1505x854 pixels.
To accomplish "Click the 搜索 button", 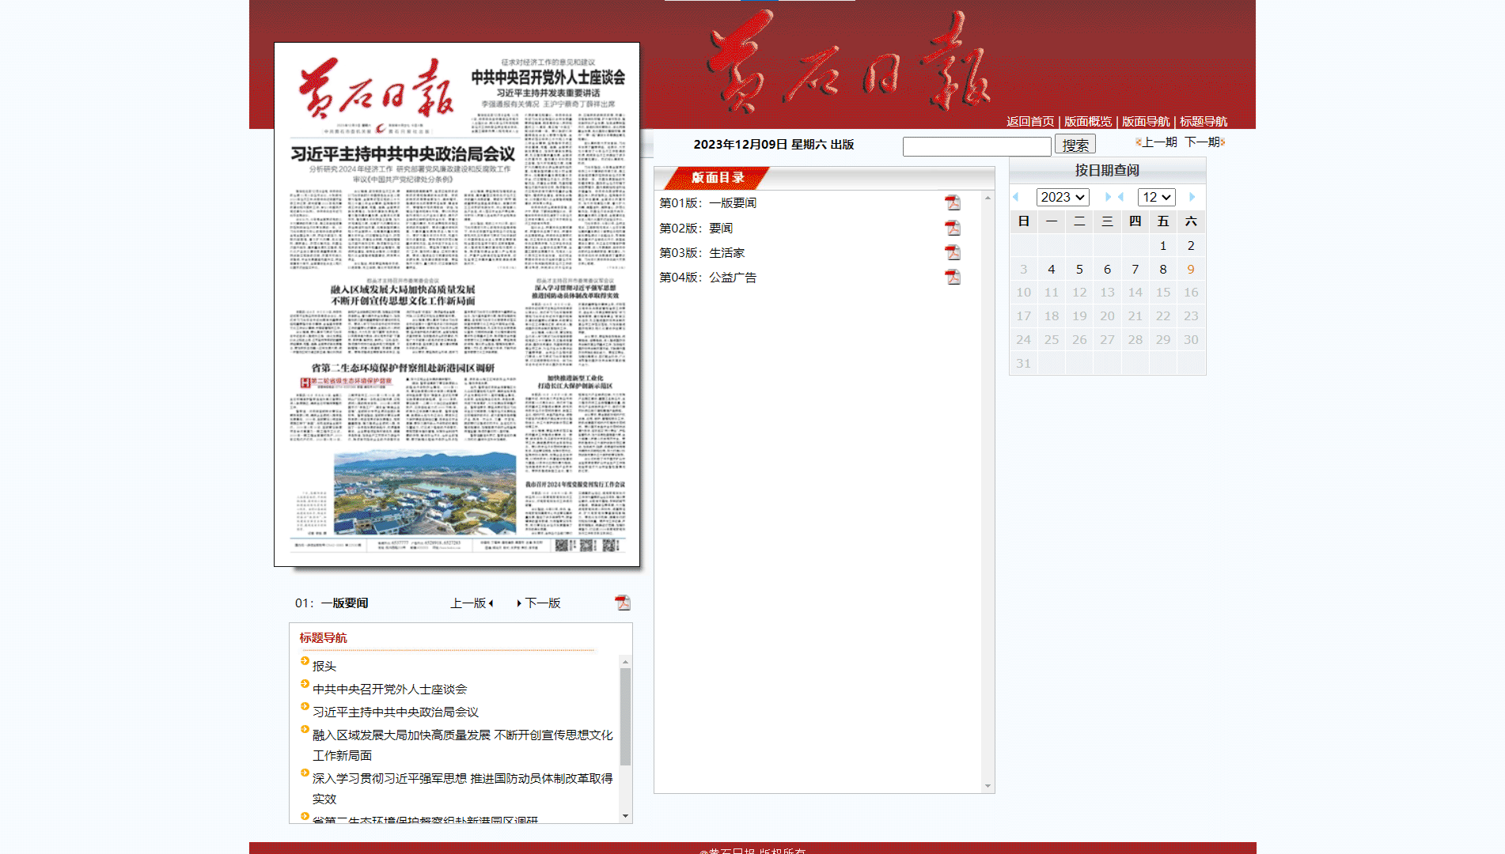I will [1075, 145].
